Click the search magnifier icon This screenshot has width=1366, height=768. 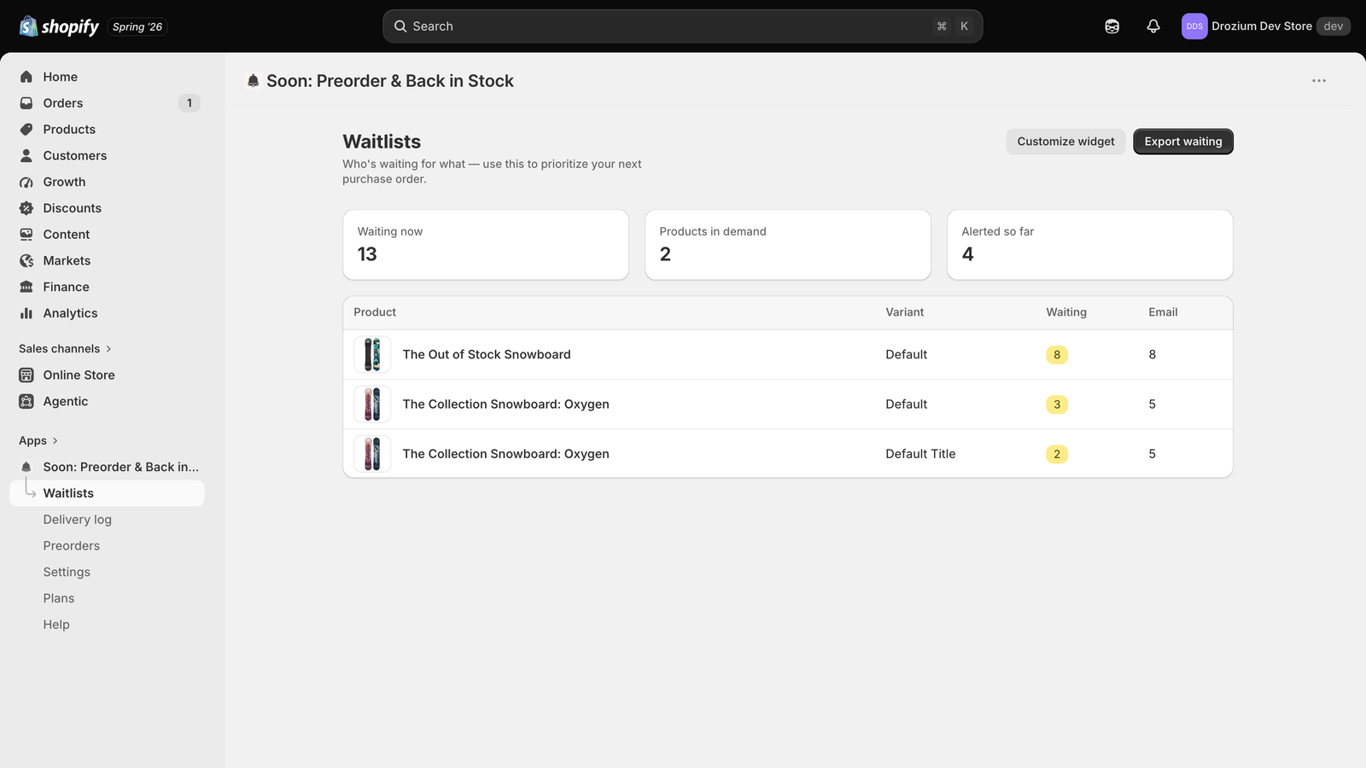click(400, 26)
